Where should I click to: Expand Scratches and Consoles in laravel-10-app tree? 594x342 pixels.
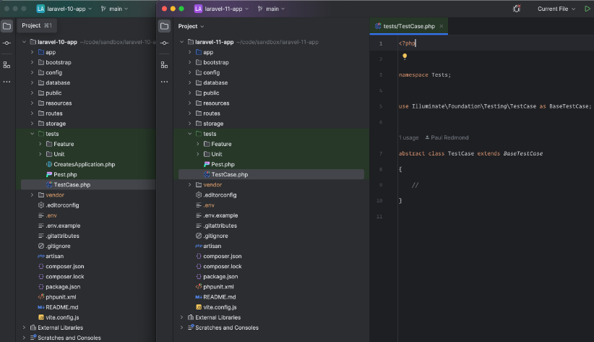(25, 338)
